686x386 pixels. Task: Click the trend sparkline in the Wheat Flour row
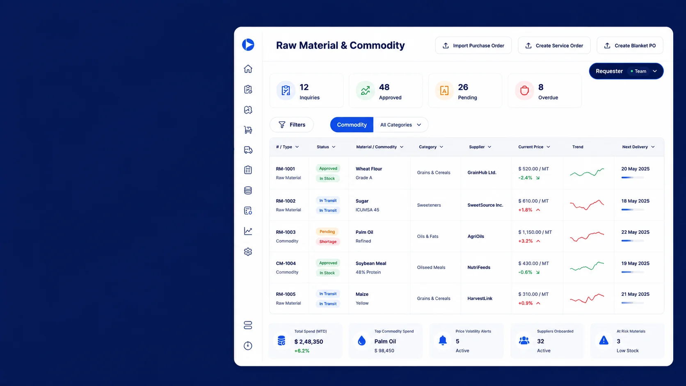coord(587,172)
